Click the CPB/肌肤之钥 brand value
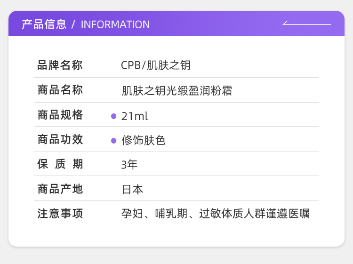 tap(156, 65)
